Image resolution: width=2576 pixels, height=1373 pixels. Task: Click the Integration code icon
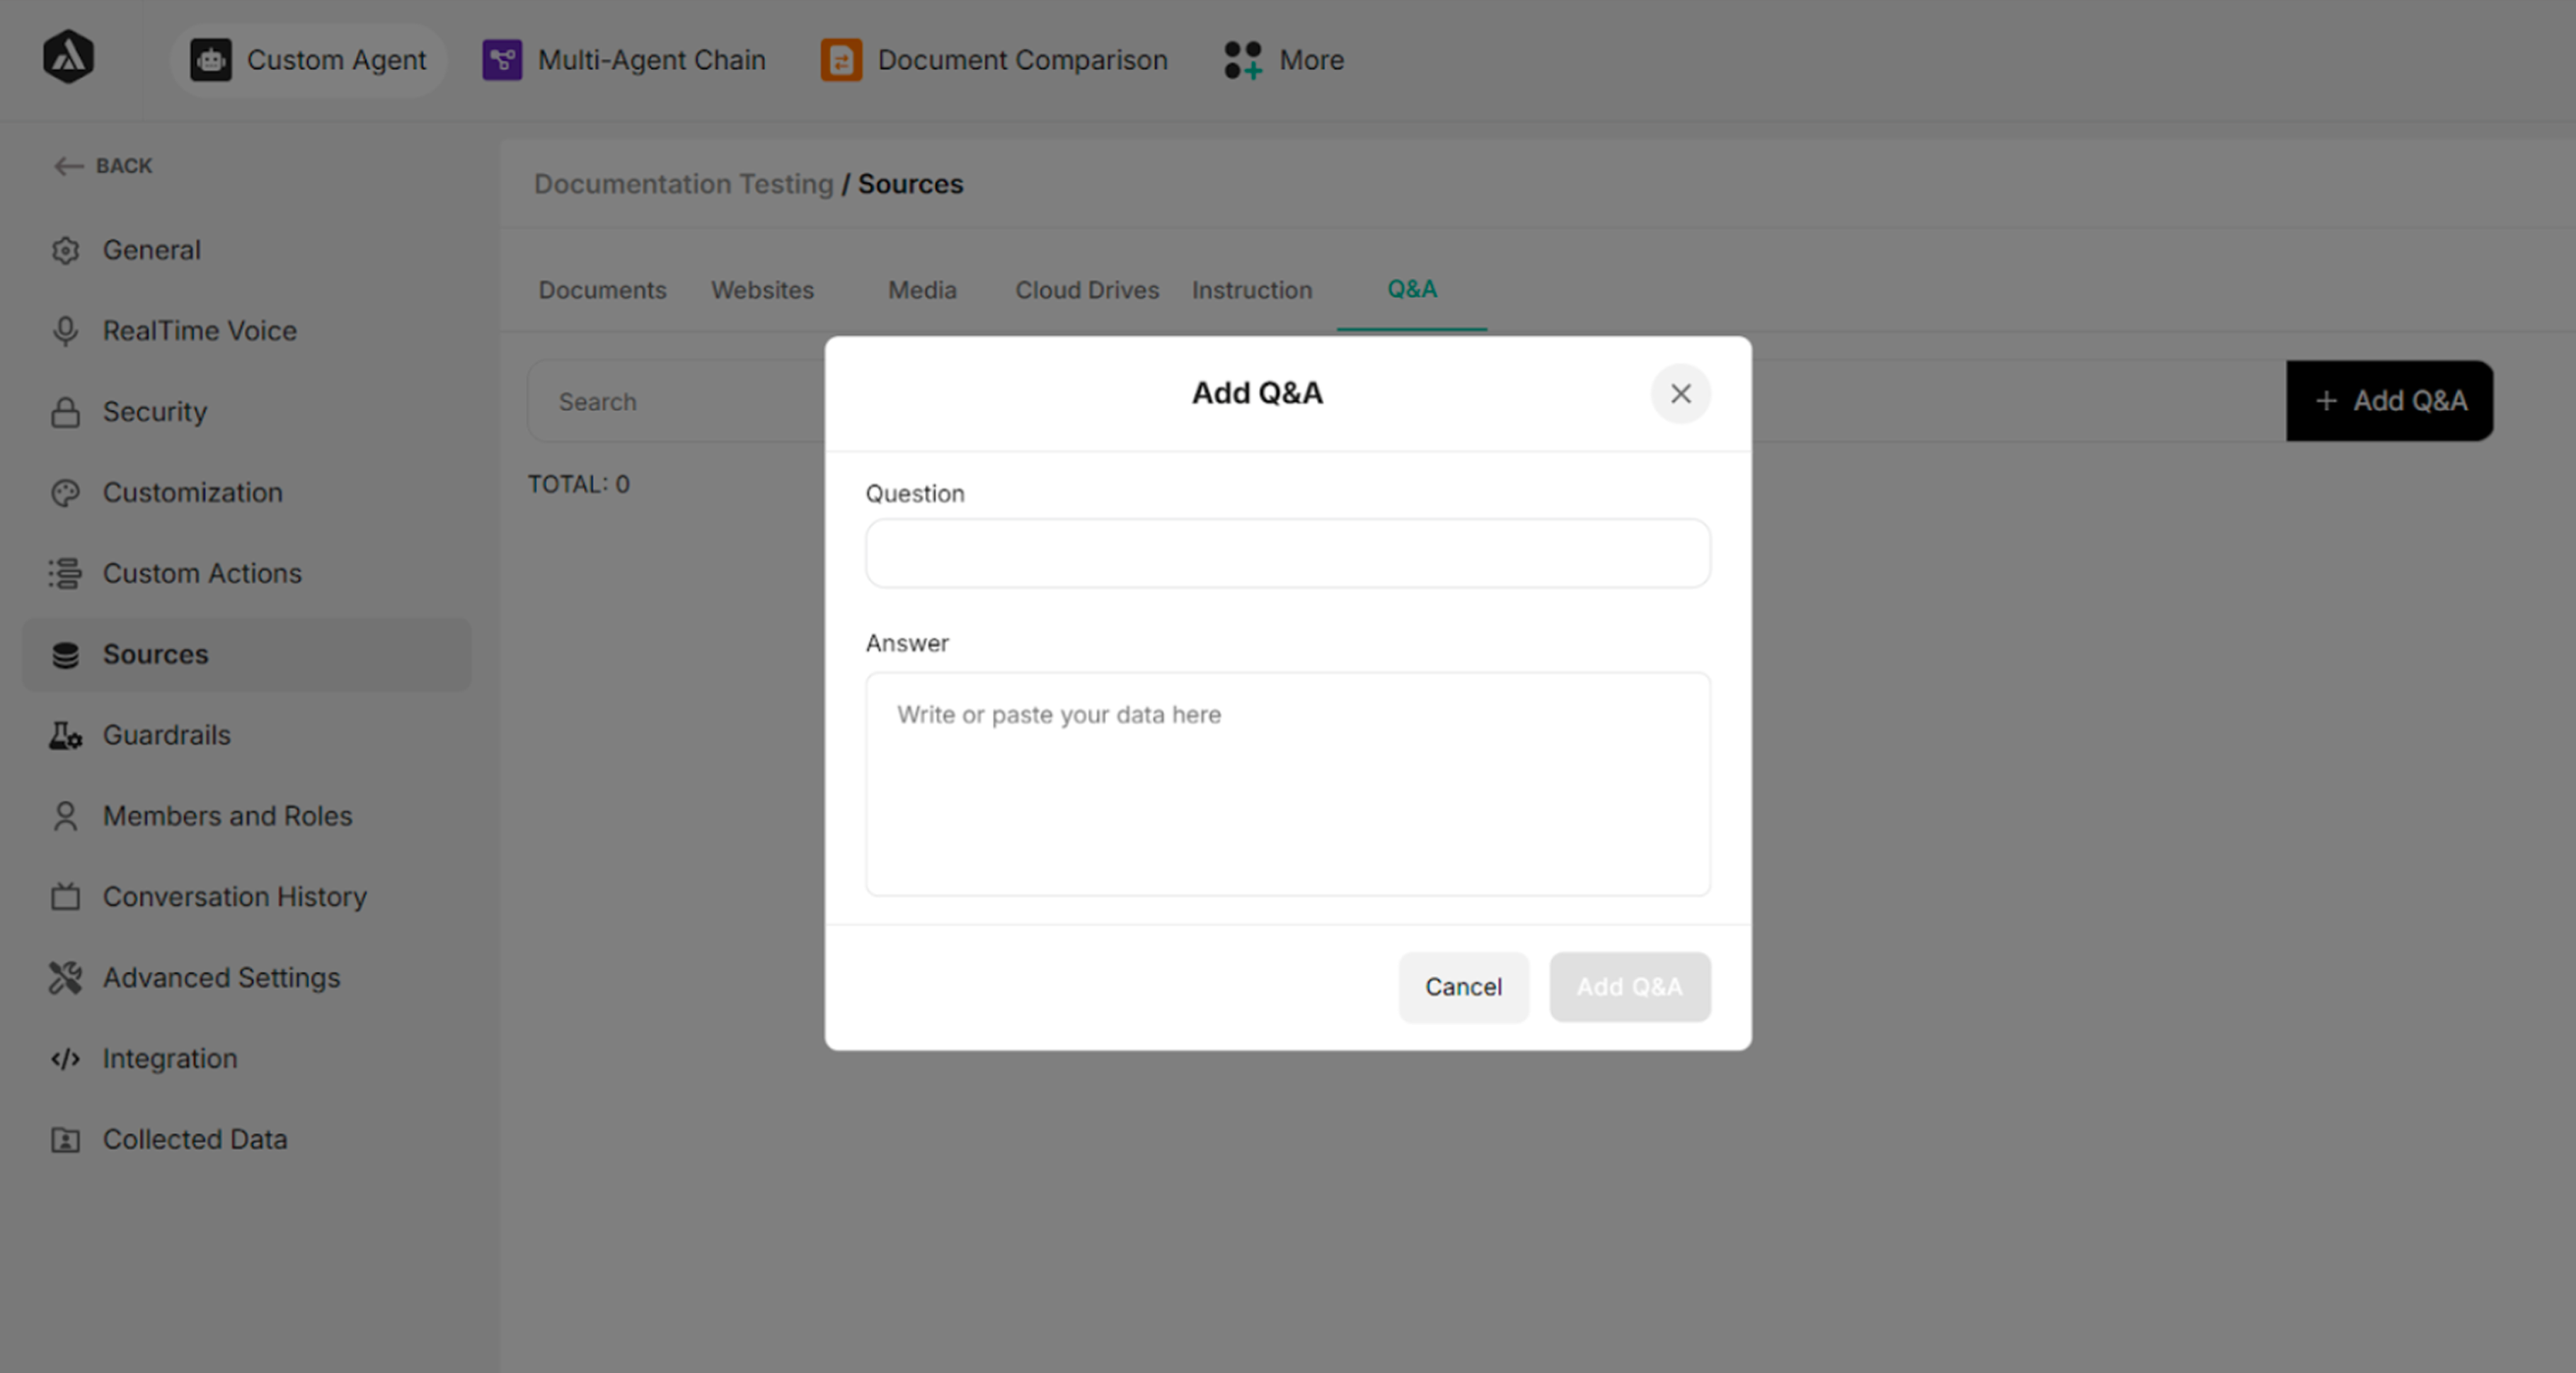click(x=65, y=1059)
